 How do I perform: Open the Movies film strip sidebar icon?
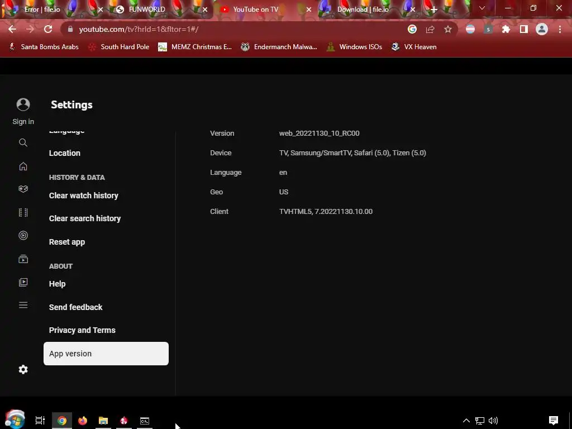23,212
